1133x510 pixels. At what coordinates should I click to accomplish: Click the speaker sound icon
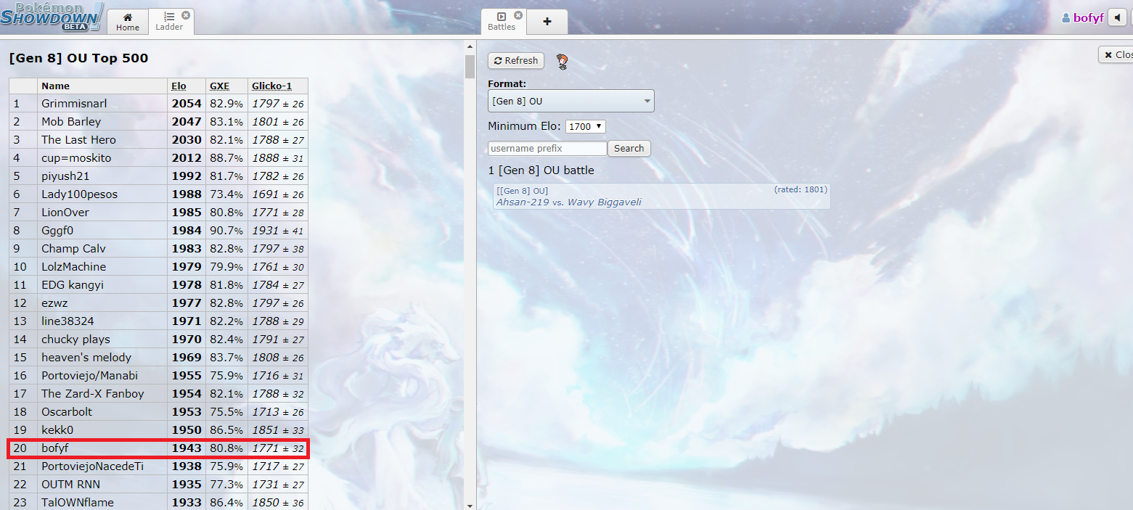click(1118, 17)
